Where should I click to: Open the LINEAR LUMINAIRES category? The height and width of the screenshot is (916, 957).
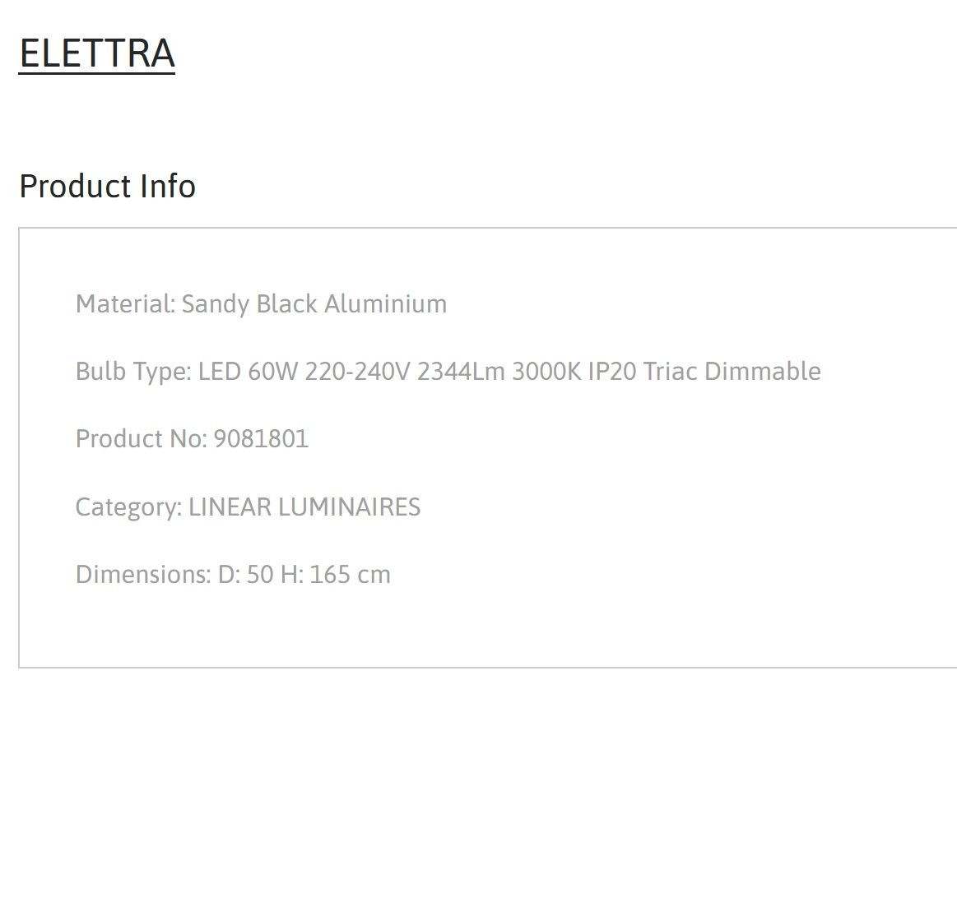[304, 507]
